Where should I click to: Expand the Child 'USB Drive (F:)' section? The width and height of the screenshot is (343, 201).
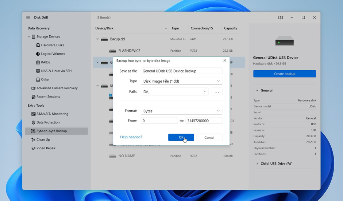pyautogui.click(x=257, y=164)
